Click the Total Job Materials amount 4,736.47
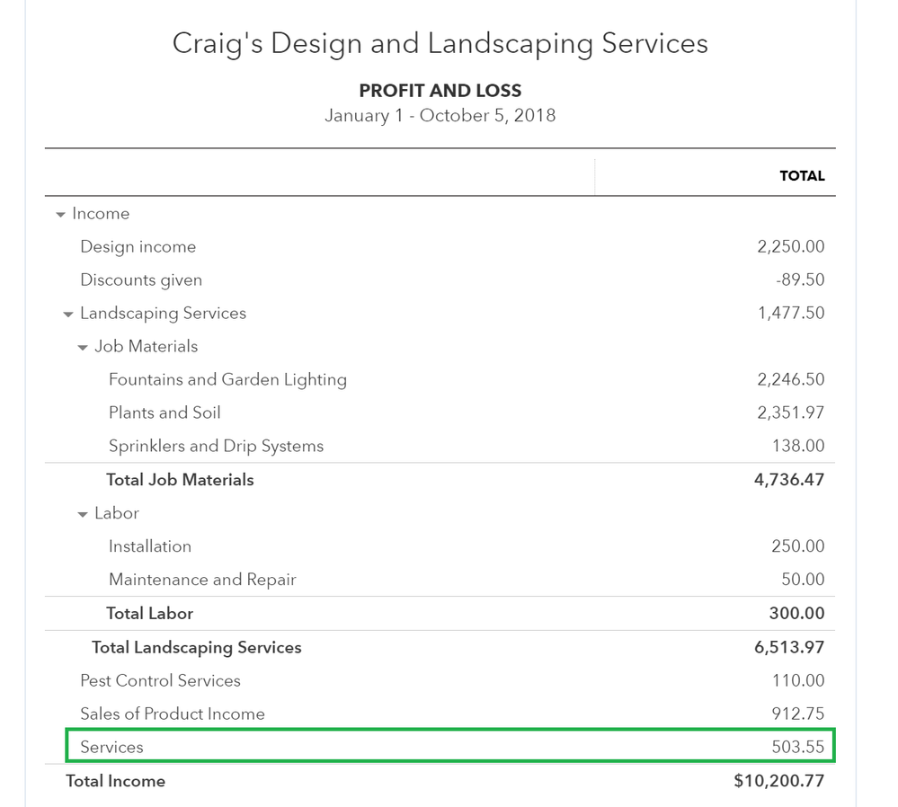This screenshot has width=898, height=807. tap(789, 480)
